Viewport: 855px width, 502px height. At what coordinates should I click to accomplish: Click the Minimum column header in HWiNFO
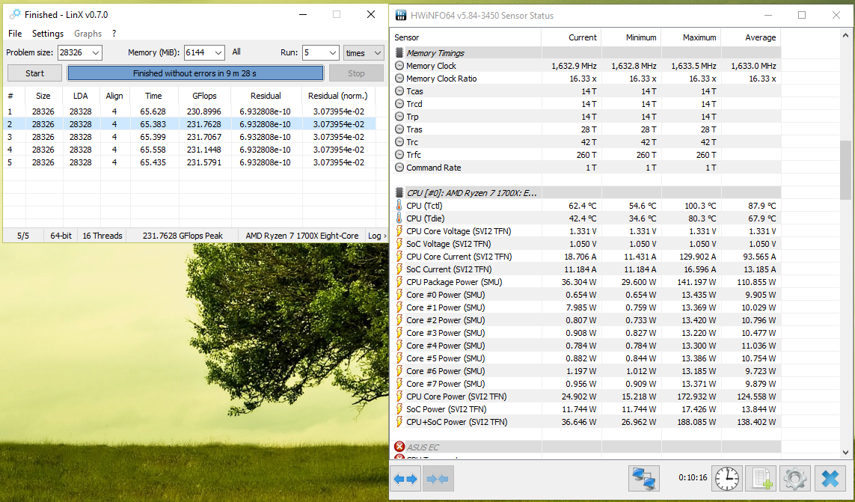click(631, 37)
